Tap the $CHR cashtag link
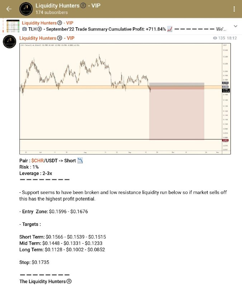Screen dimensions: 242x287 tap(37, 160)
